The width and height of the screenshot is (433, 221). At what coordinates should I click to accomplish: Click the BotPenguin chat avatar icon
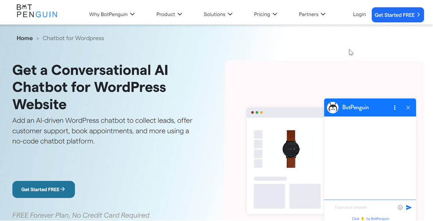(333, 107)
